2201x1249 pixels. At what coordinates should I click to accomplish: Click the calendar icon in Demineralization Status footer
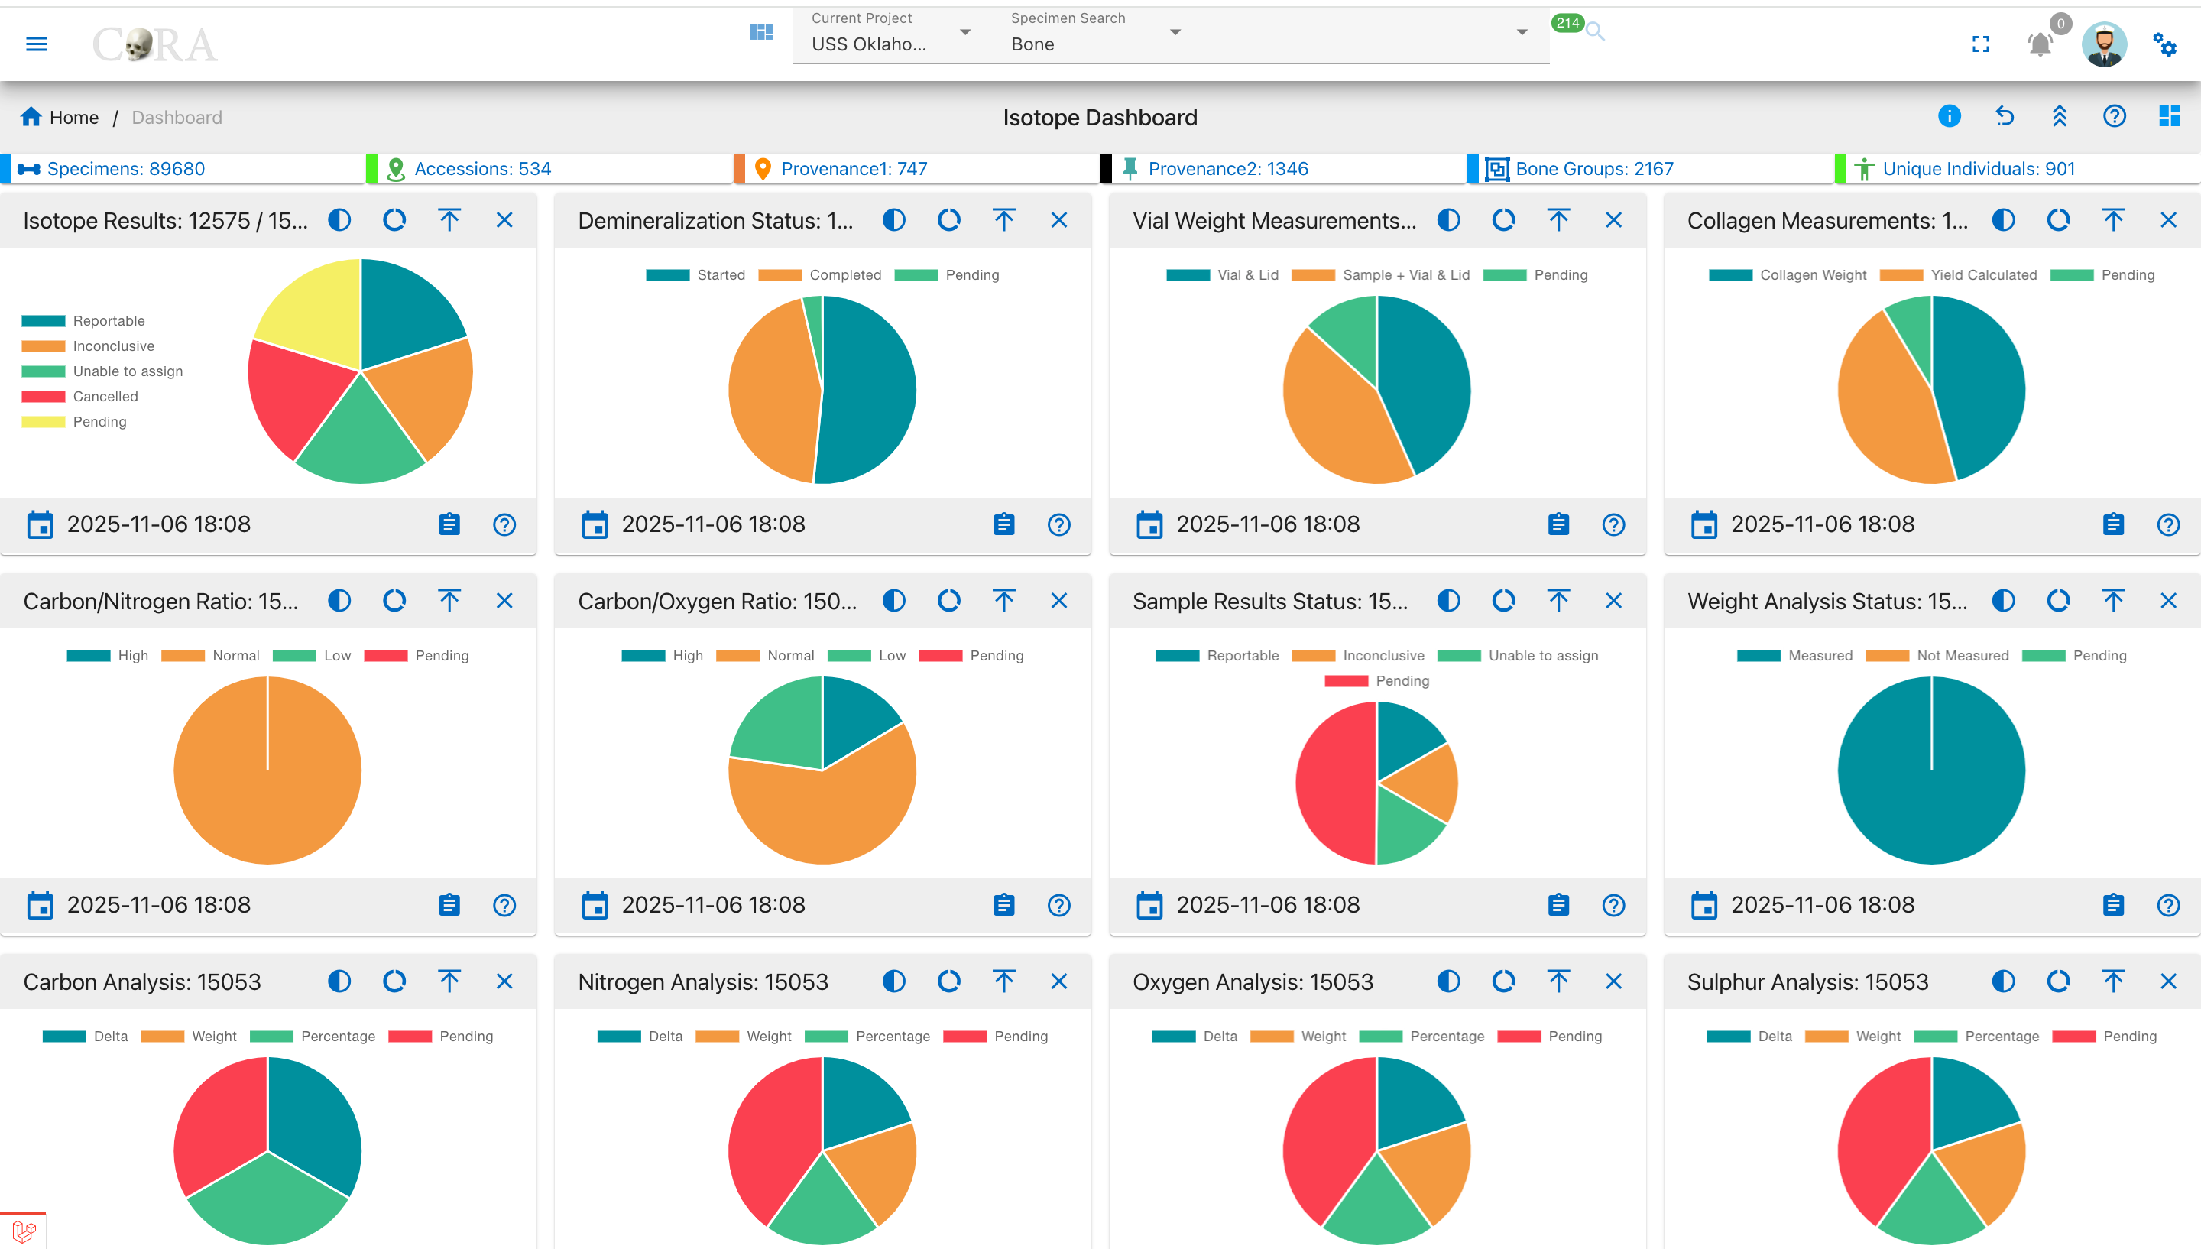594,524
